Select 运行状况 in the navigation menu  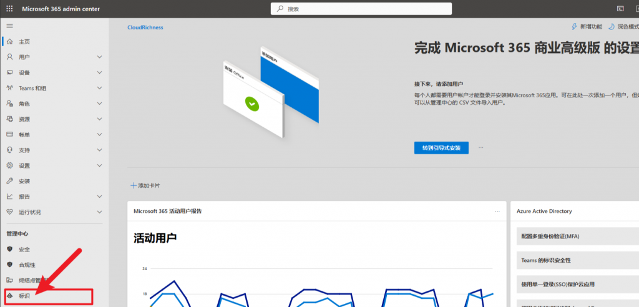29,212
